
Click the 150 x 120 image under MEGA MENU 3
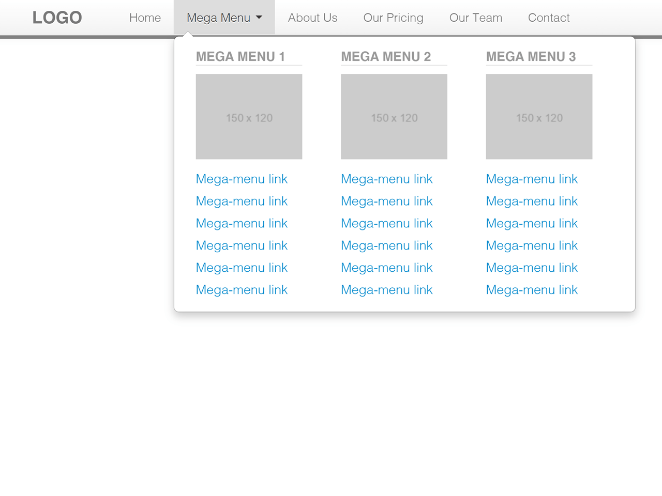[539, 116]
